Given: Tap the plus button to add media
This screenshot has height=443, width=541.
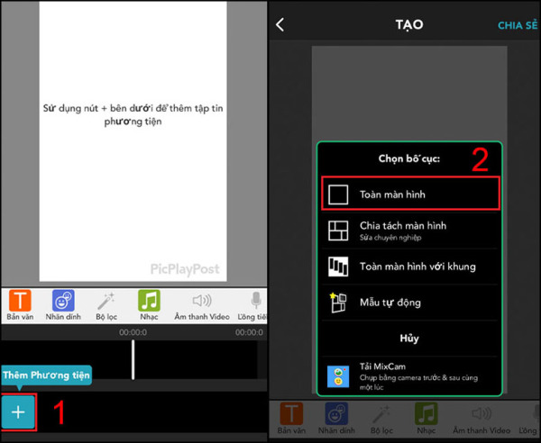Looking at the screenshot, I should click(18, 411).
